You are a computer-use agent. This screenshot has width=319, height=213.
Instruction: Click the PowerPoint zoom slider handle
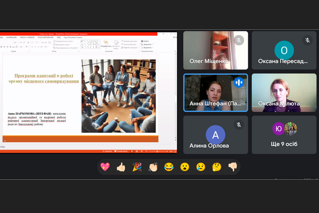point(157,151)
